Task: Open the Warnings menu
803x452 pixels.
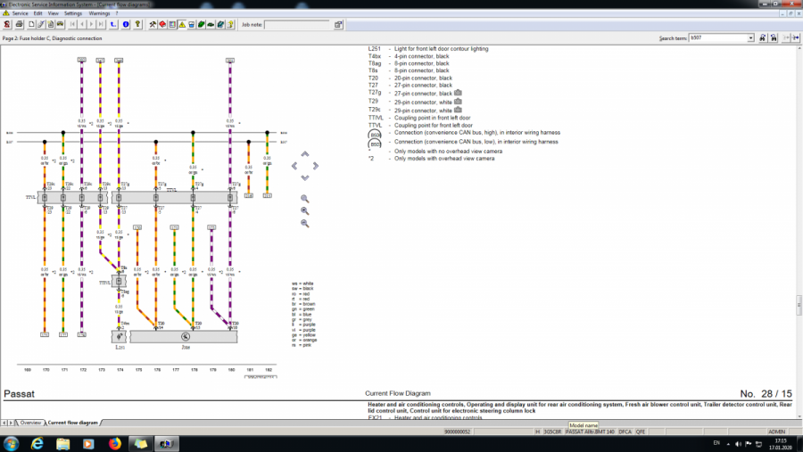Action: coord(99,13)
